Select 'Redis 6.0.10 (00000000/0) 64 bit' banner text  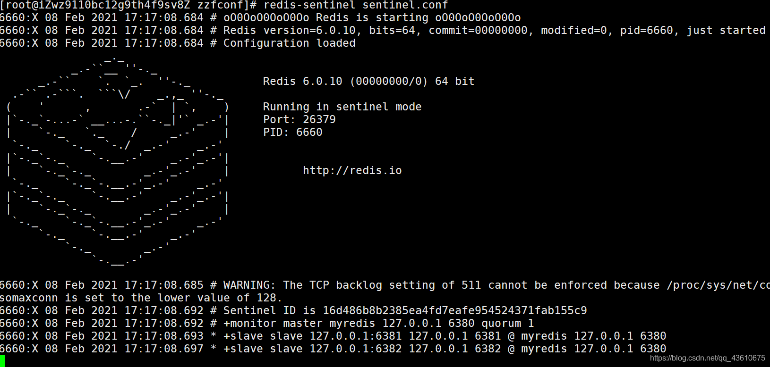click(368, 81)
